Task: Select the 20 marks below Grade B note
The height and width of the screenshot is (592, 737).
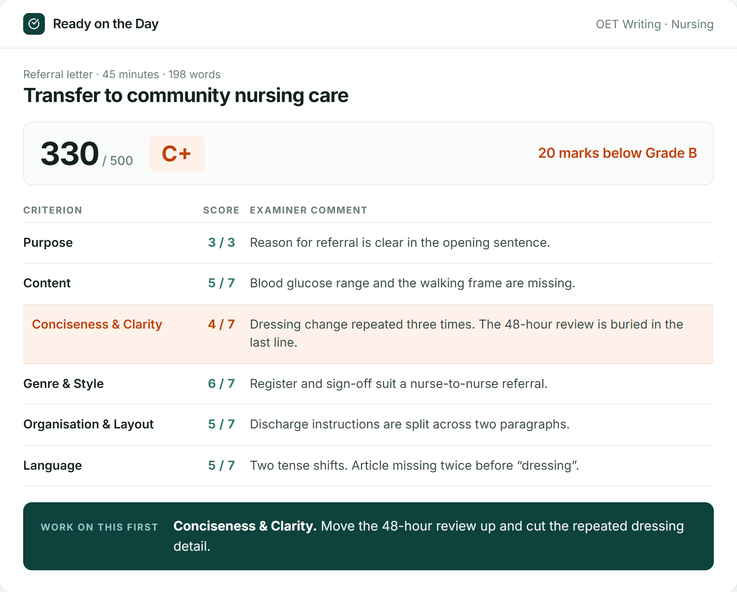Action: 618,153
